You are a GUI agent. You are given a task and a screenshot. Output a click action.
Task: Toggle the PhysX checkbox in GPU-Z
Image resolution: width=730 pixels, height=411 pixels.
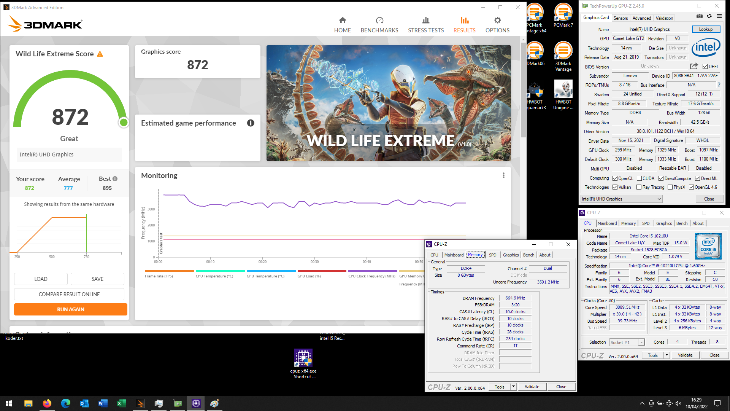(x=670, y=187)
